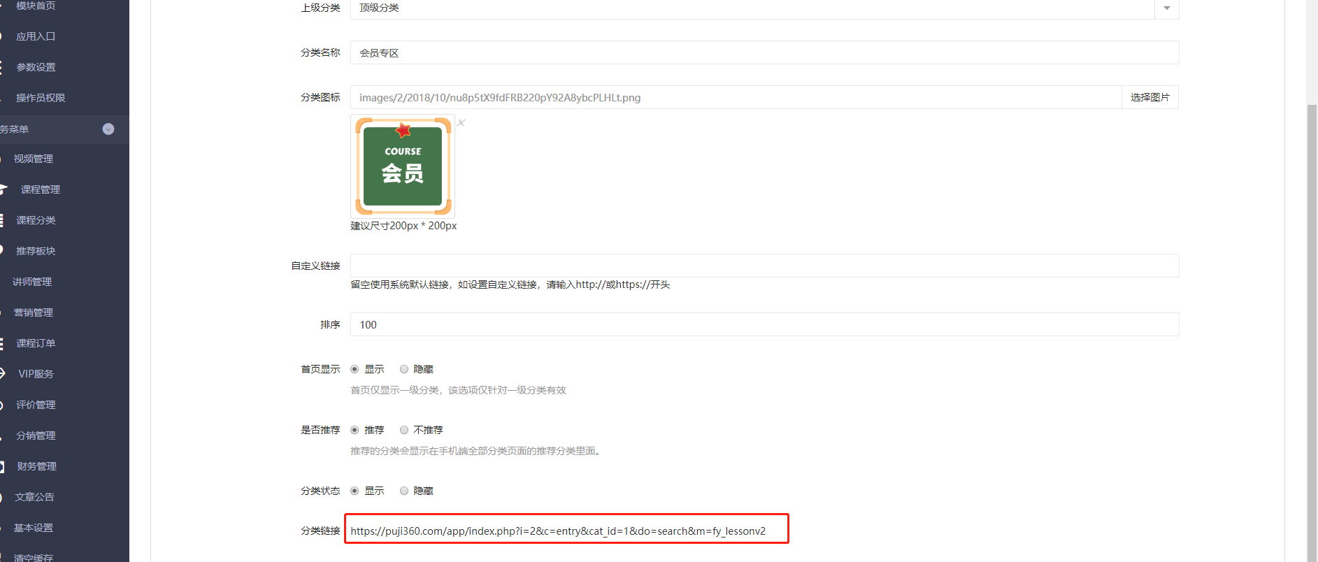Focus the 自定义链接 input field
The image size is (1318, 562).
click(765, 266)
